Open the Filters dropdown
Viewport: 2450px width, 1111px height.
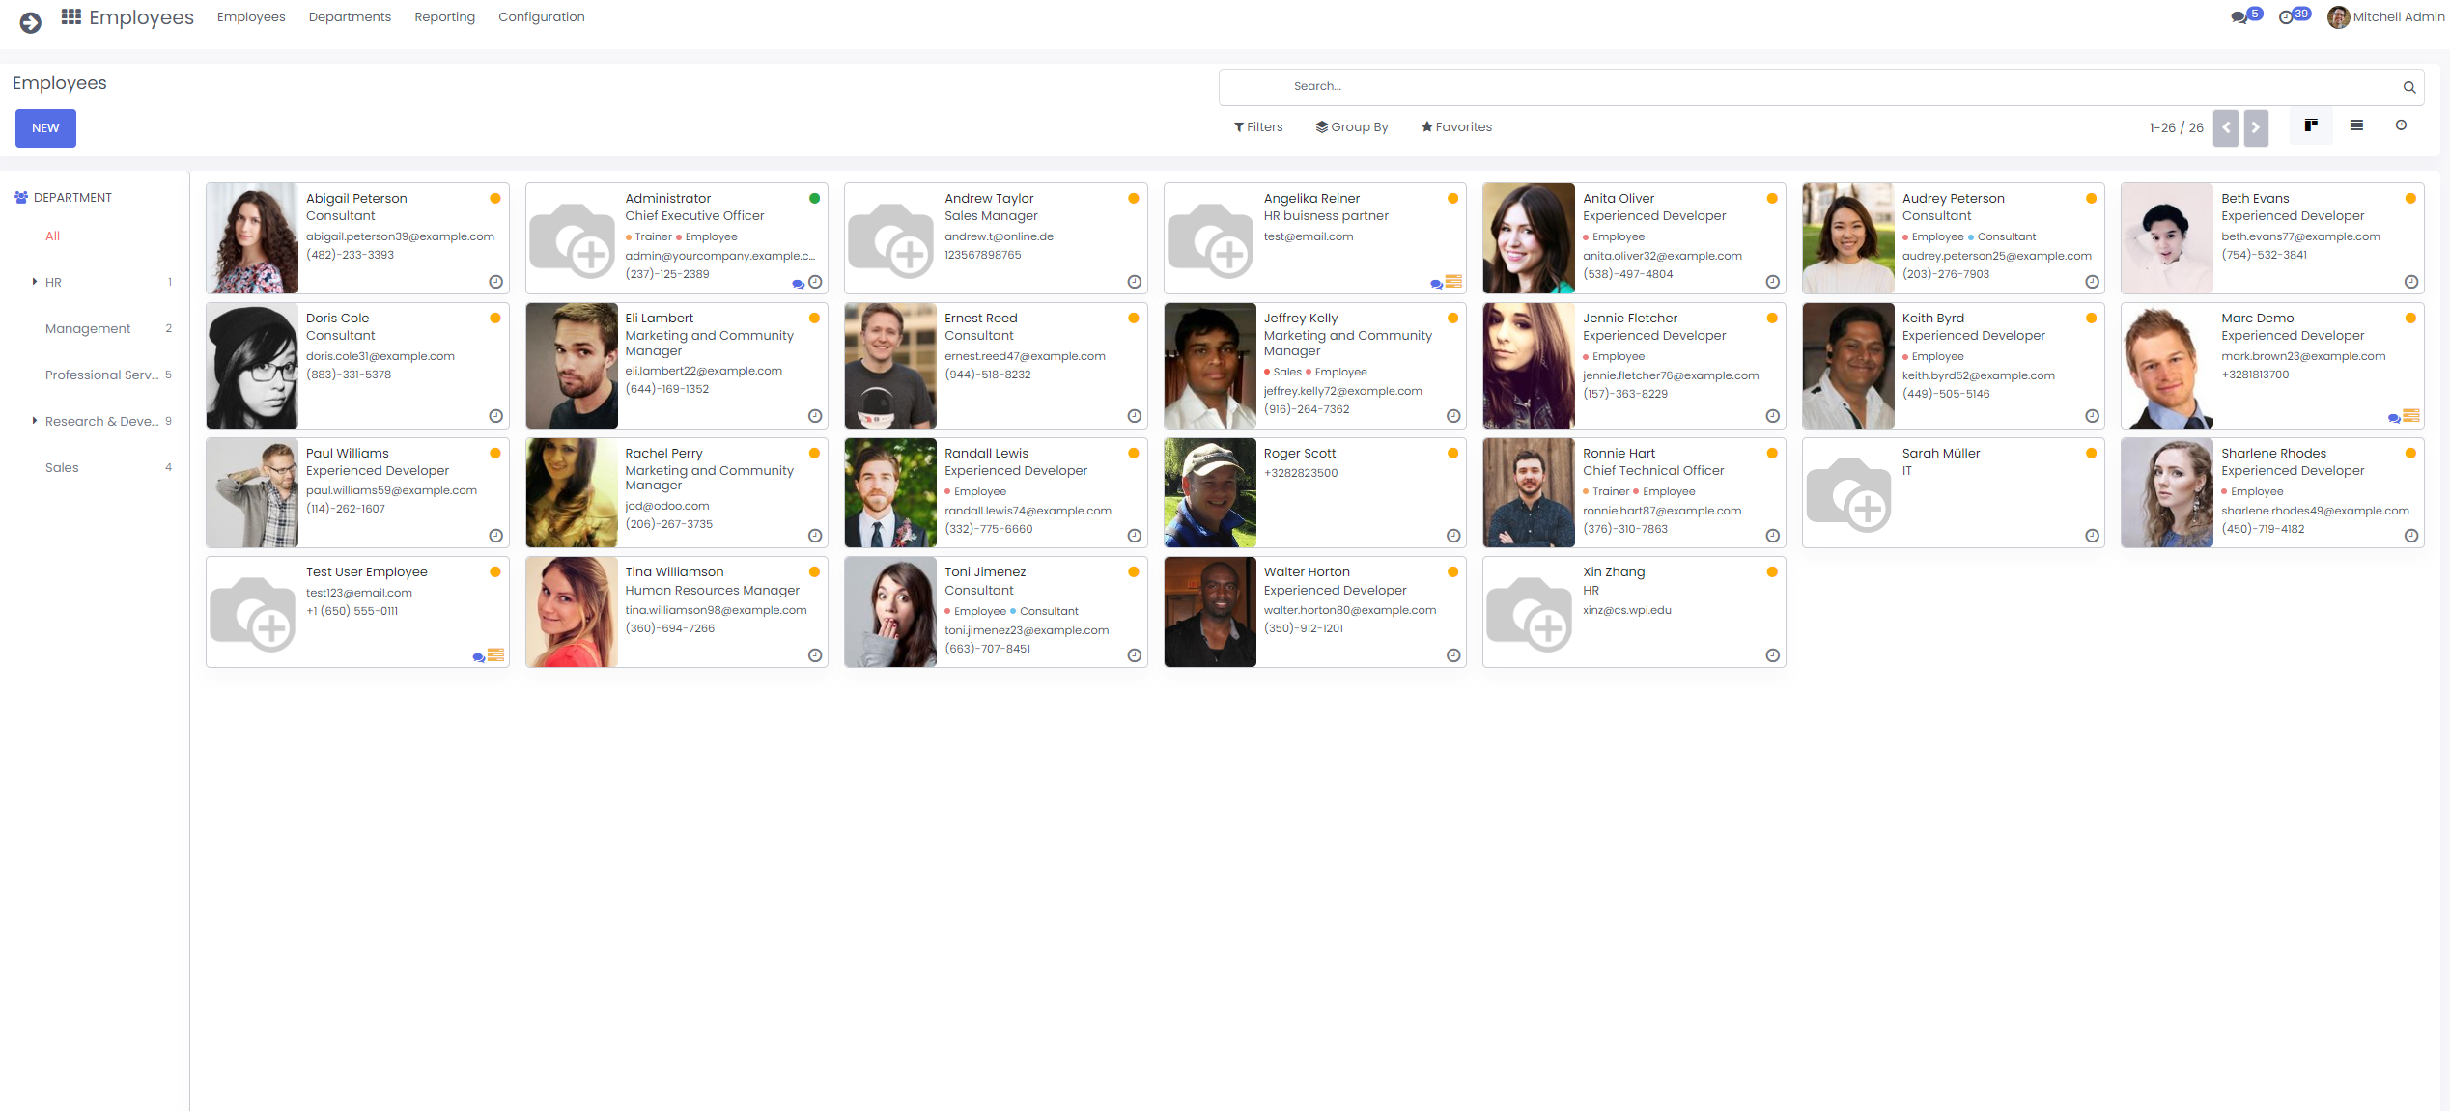[x=1258, y=127]
